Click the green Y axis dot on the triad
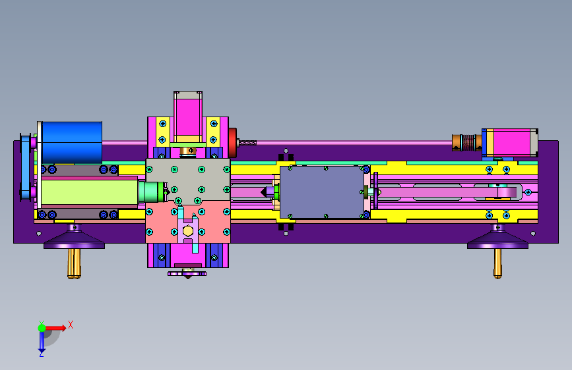 pos(42,328)
